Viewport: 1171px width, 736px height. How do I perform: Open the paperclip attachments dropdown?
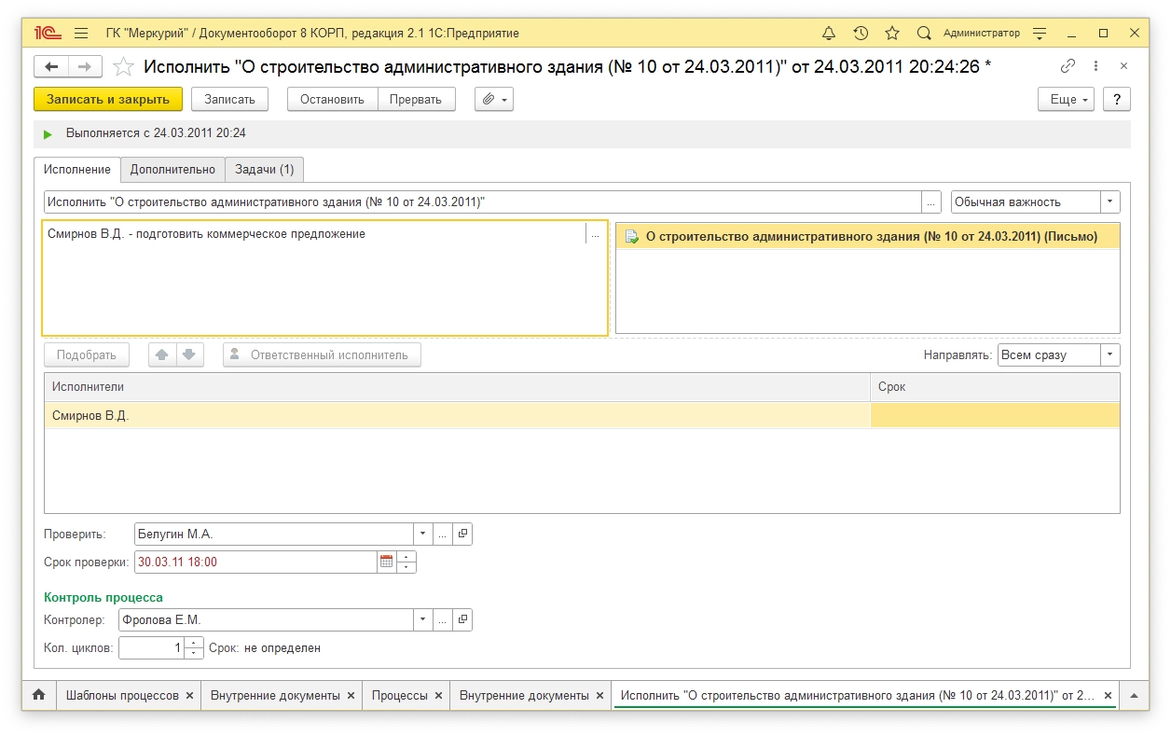pyautogui.click(x=494, y=99)
